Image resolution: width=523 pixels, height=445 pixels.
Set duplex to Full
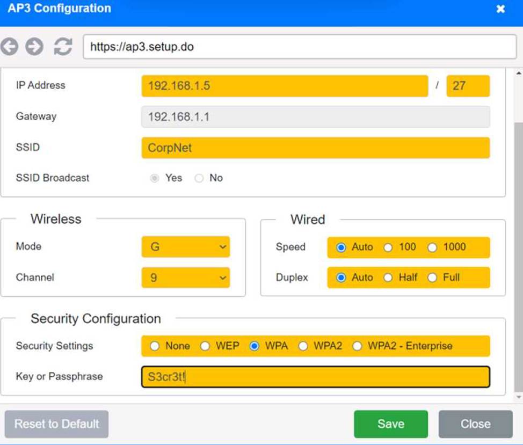[x=433, y=278]
